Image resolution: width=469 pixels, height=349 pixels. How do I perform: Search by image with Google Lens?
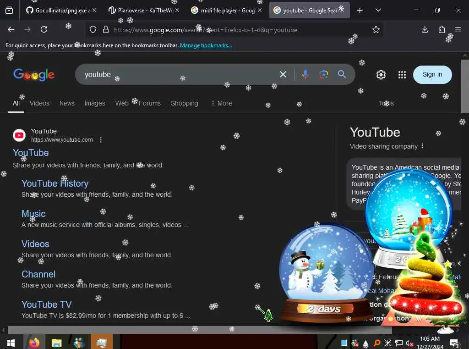324,74
